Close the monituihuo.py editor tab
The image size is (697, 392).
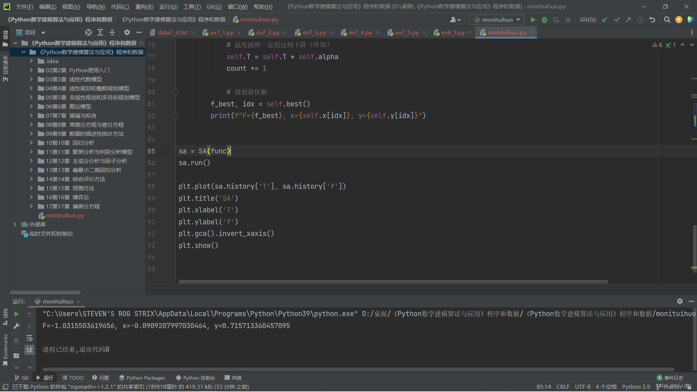pyautogui.click(x=531, y=32)
